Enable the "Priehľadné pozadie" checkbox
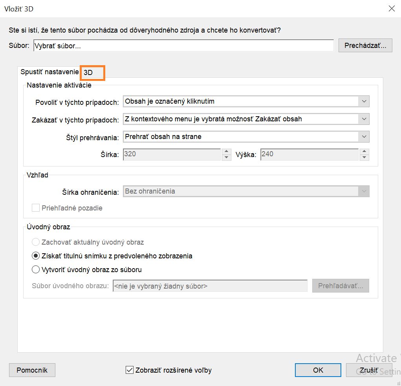 coord(35,208)
